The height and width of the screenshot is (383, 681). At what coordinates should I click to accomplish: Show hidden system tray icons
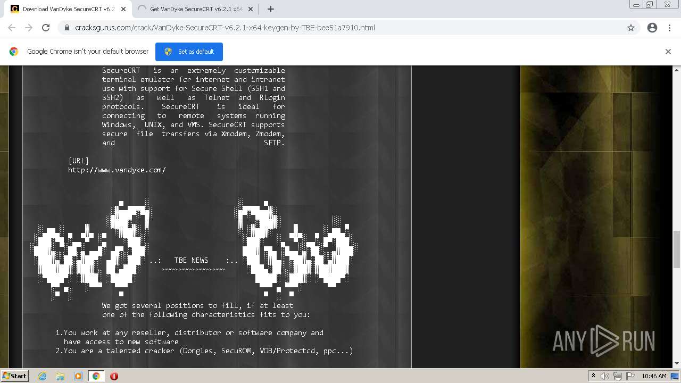[x=594, y=376]
